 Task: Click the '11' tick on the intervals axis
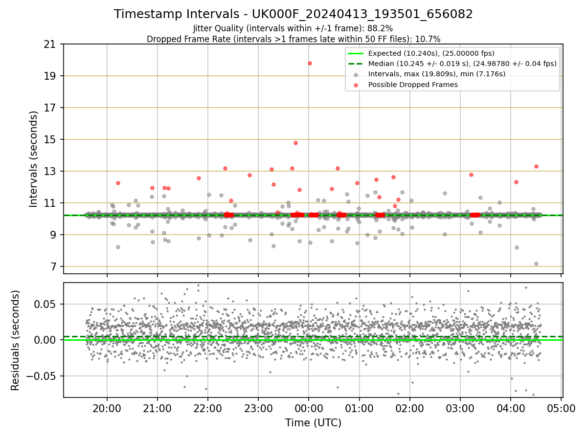(x=49, y=203)
